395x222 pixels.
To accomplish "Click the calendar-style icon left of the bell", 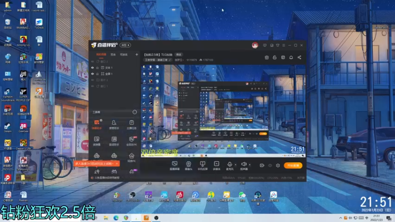I will pyautogui.click(x=283, y=57).
